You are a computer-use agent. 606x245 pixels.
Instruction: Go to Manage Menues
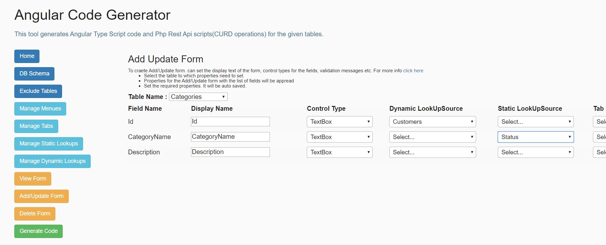(40, 109)
